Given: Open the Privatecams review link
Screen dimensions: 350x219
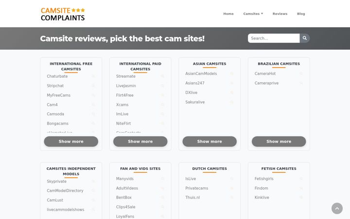Looking at the screenshot, I should click(x=196, y=188).
